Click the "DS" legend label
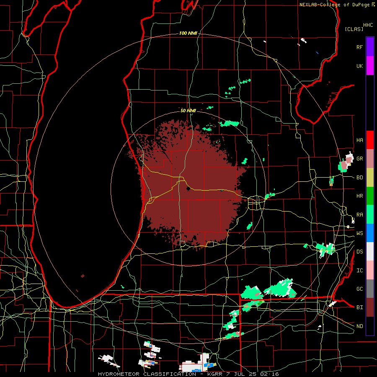377x377 pixels. point(359,252)
